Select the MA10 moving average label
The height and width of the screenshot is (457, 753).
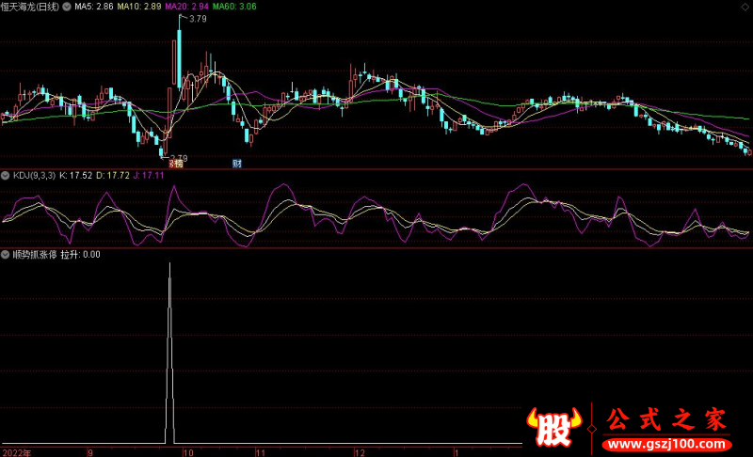point(139,7)
